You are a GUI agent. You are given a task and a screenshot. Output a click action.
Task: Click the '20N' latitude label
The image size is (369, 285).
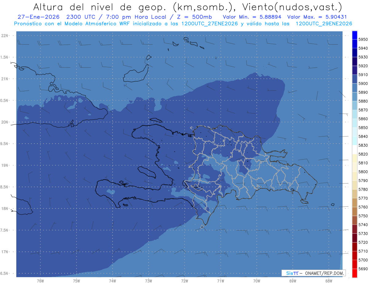click(5, 122)
